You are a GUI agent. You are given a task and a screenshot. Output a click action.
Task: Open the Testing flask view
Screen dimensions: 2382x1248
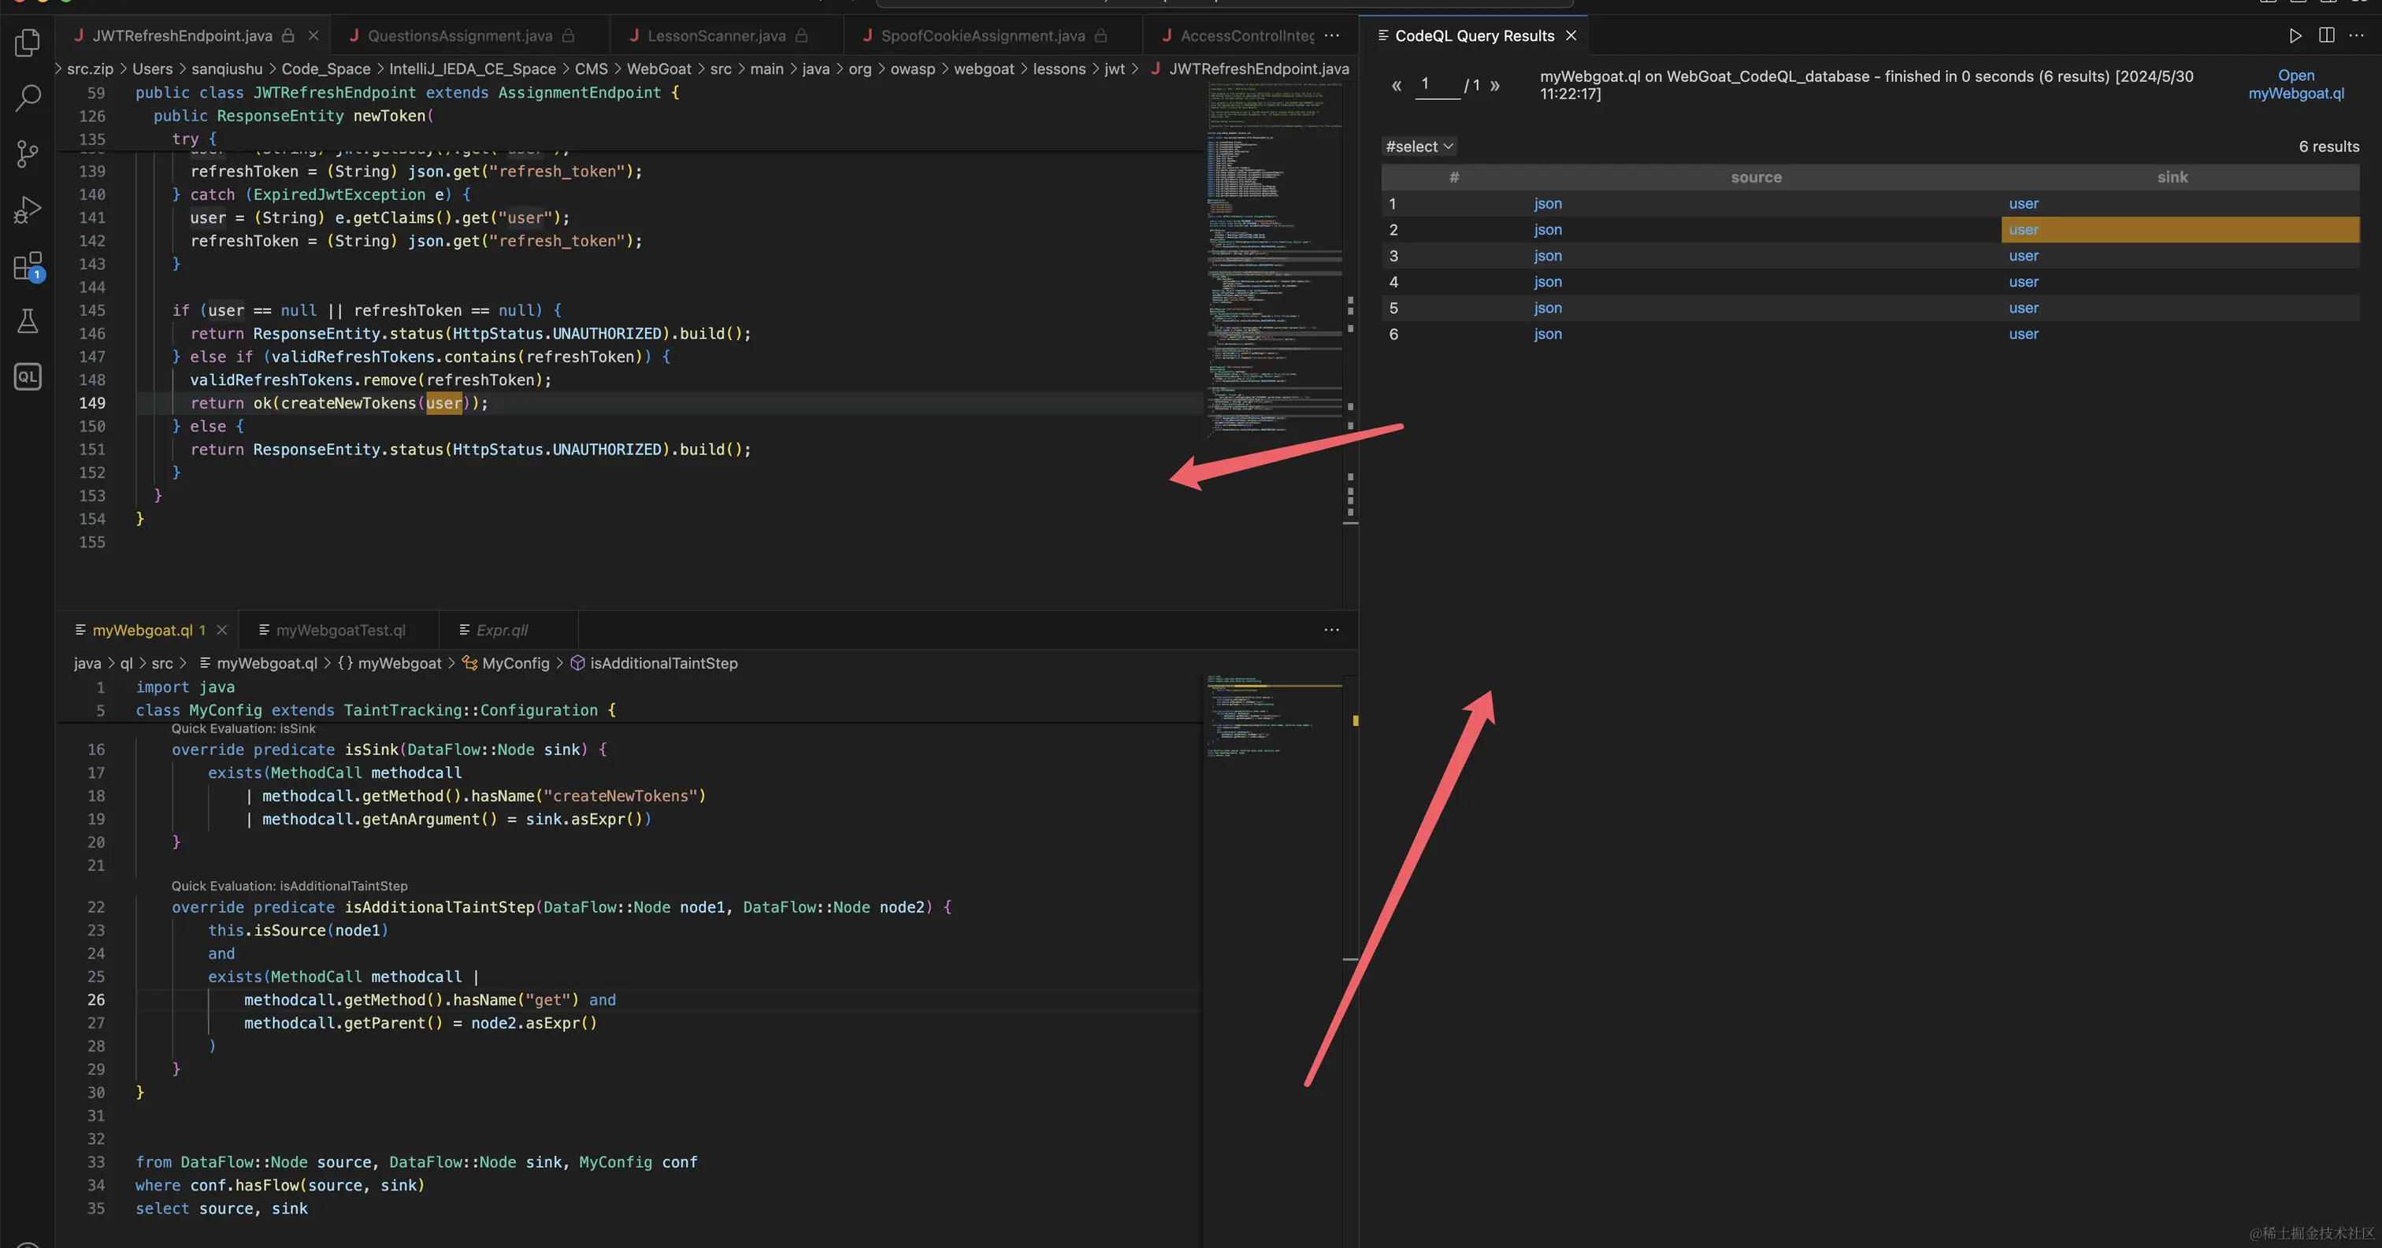coord(28,320)
